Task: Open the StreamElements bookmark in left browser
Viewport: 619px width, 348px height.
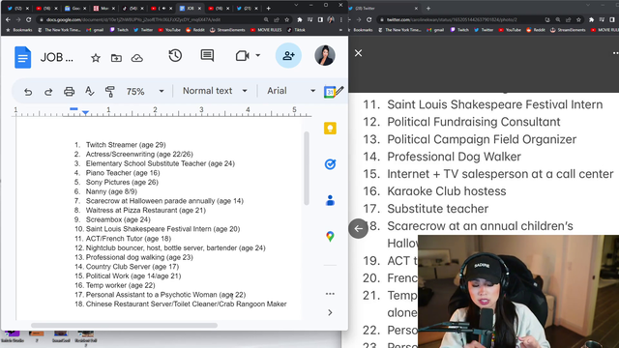Action: pos(227,30)
